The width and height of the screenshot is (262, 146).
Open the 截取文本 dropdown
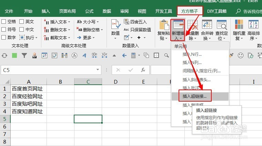[x=57, y=38]
